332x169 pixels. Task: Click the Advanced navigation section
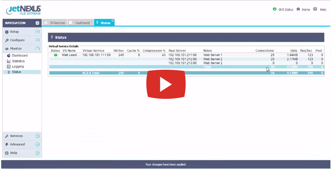pyautogui.click(x=22, y=145)
